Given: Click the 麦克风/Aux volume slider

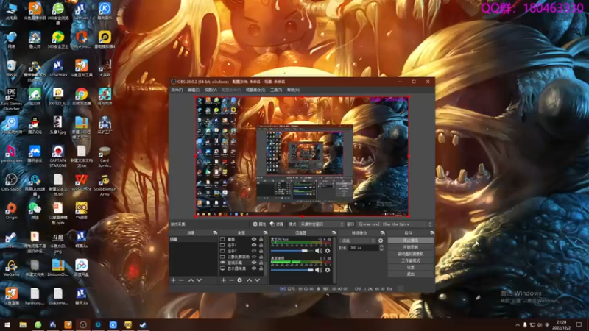Looking at the screenshot, I should 292,251.
